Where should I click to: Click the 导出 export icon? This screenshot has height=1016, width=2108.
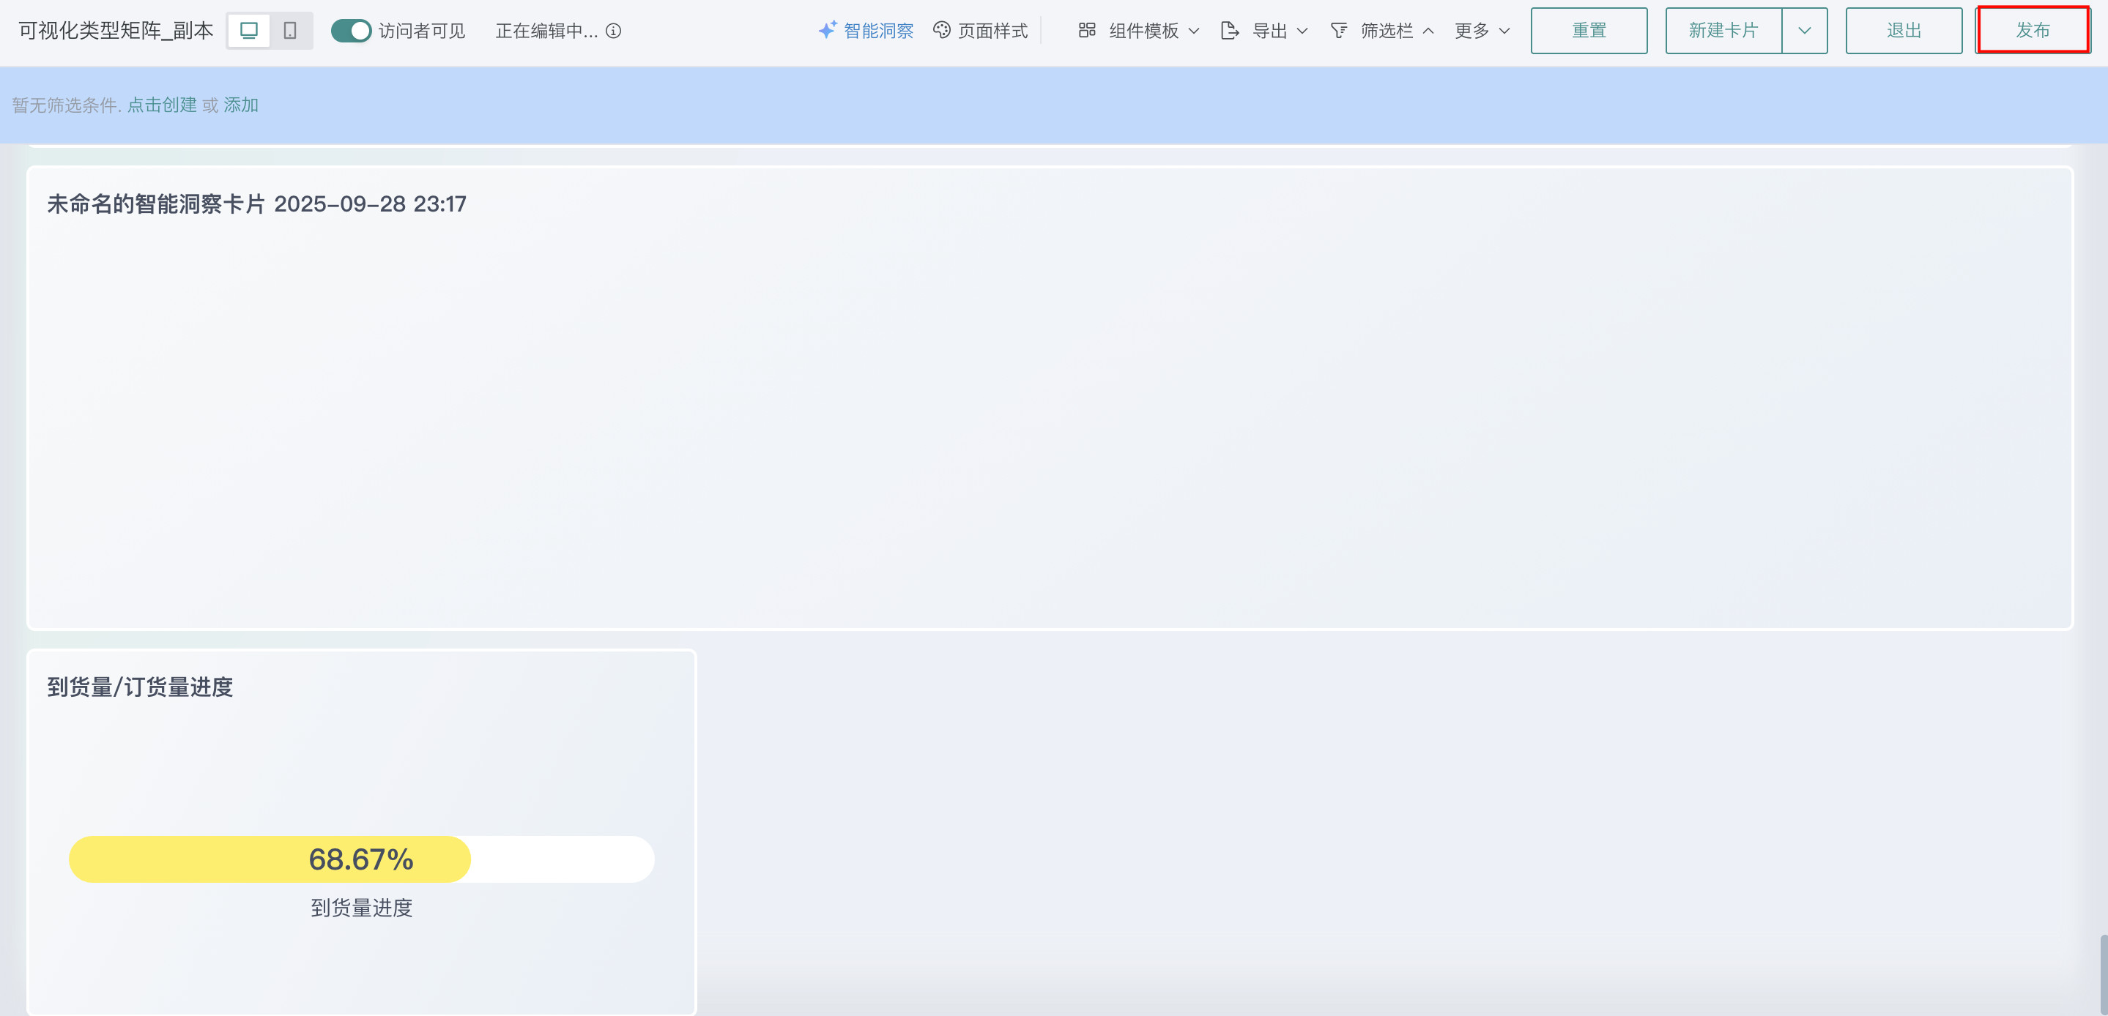pyautogui.click(x=1229, y=30)
